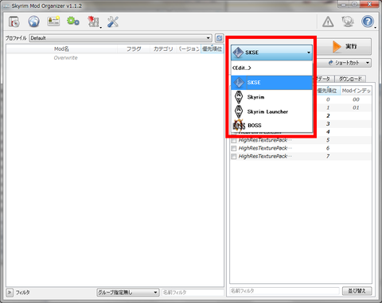382x303 pixels.
Task: Select SKSE entry in dropdown list
Action: pos(271,83)
